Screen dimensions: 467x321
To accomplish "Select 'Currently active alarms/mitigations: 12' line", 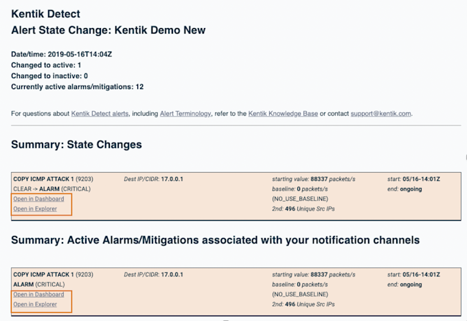I will pos(77,87).
